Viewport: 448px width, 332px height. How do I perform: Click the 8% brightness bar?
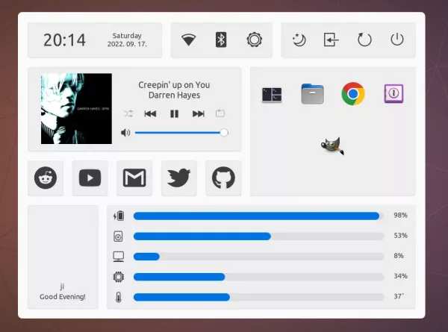tap(258, 257)
